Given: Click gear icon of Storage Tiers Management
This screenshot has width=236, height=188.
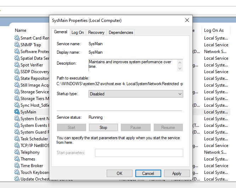Looking at the screenshot, I should [17, 99].
